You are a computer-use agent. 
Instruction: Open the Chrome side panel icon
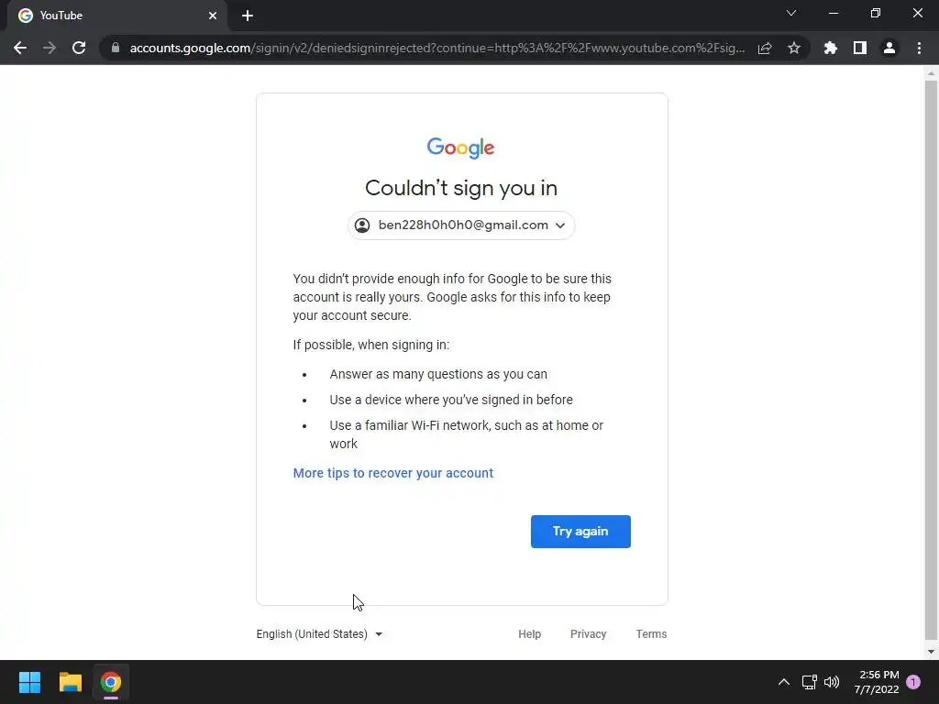[860, 48]
